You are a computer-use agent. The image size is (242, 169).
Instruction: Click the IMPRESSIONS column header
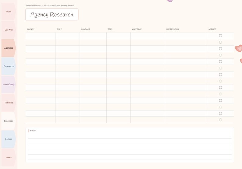(x=173, y=29)
